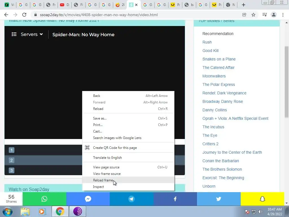Click the site lock security icon

click(x=36, y=15)
